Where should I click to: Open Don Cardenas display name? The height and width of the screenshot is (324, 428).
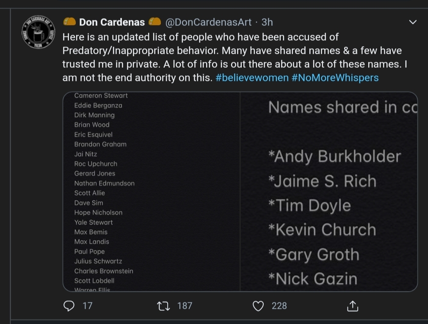pyautogui.click(x=112, y=22)
